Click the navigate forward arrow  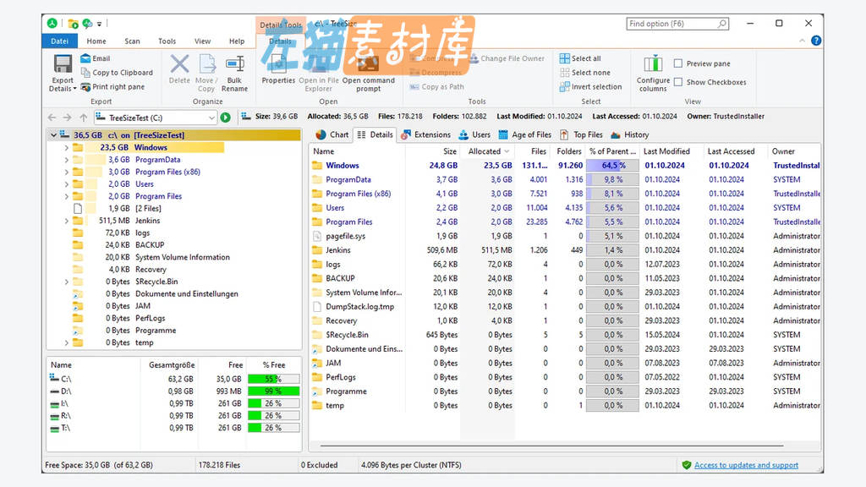[x=68, y=117]
